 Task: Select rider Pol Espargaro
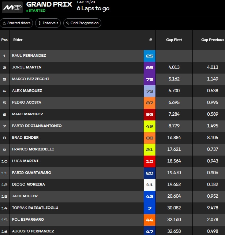(28, 219)
